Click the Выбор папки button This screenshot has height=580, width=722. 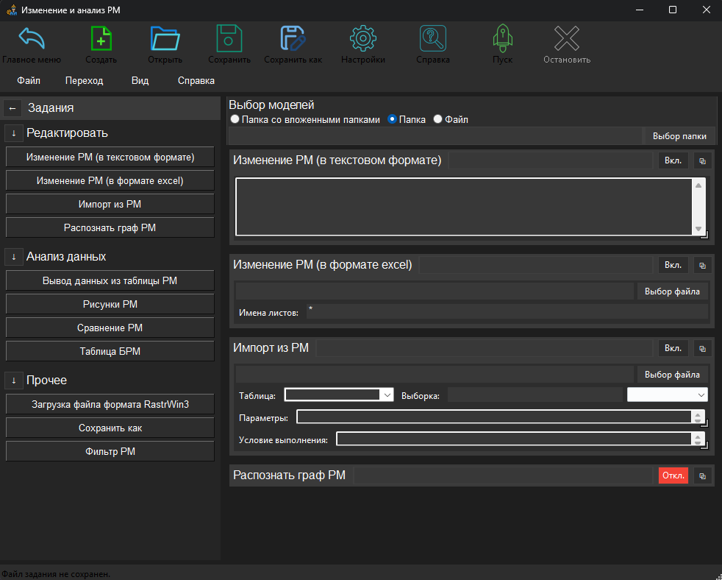click(x=679, y=136)
